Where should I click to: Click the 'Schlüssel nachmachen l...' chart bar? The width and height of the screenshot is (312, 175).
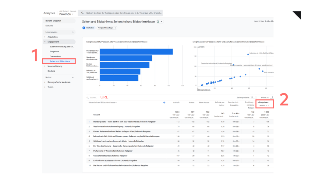click(x=119, y=78)
